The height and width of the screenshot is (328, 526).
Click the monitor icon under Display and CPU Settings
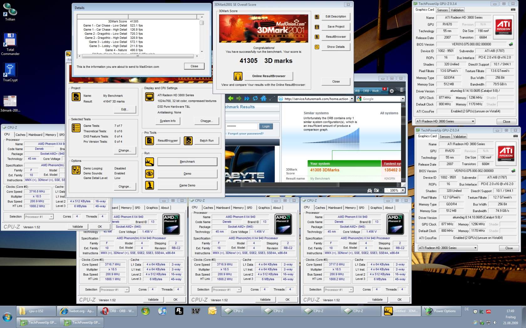[150, 97]
